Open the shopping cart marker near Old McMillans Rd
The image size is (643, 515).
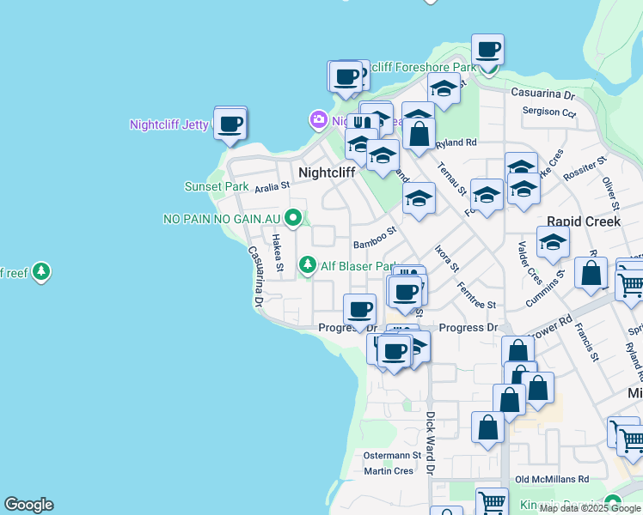(492, 501)
